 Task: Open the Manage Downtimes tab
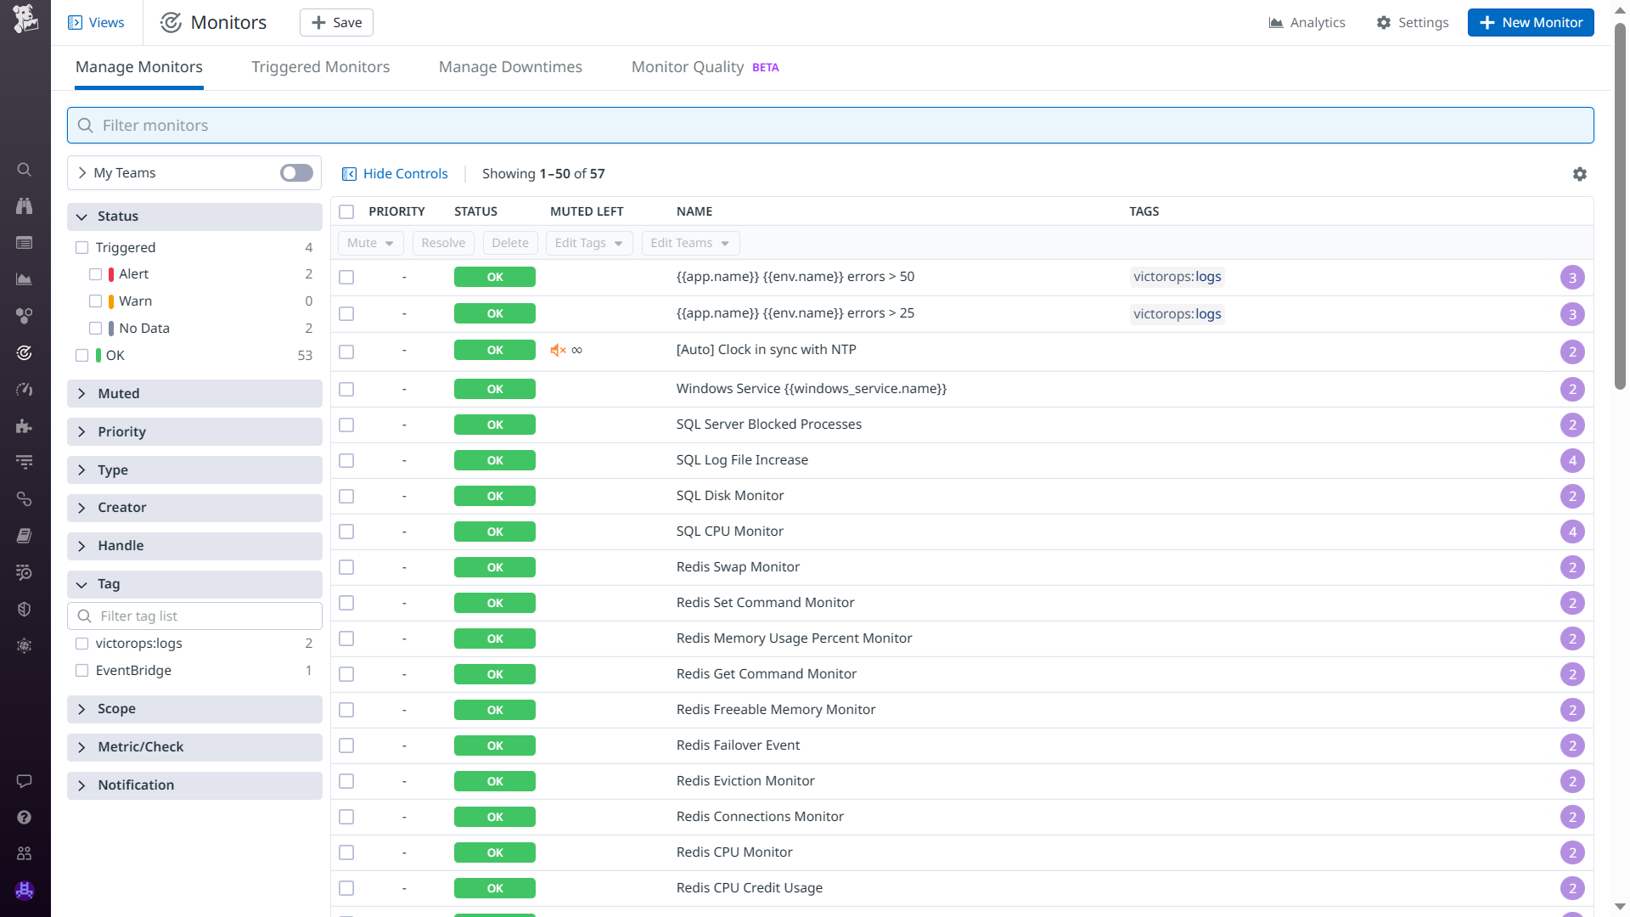[x=510, y=67]
